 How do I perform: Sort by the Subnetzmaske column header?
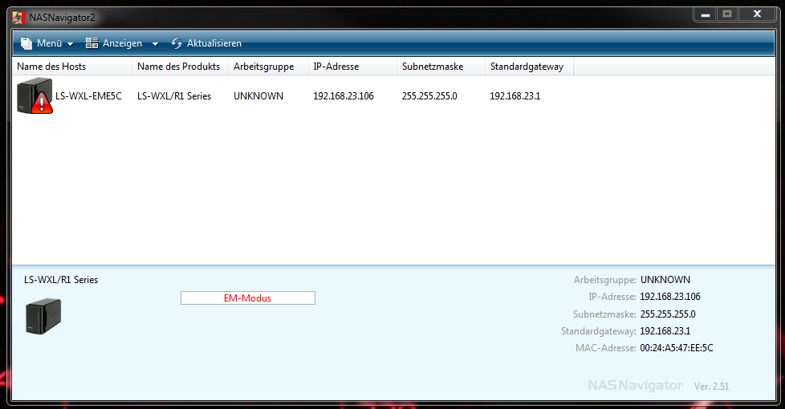[x=441, y=67]
